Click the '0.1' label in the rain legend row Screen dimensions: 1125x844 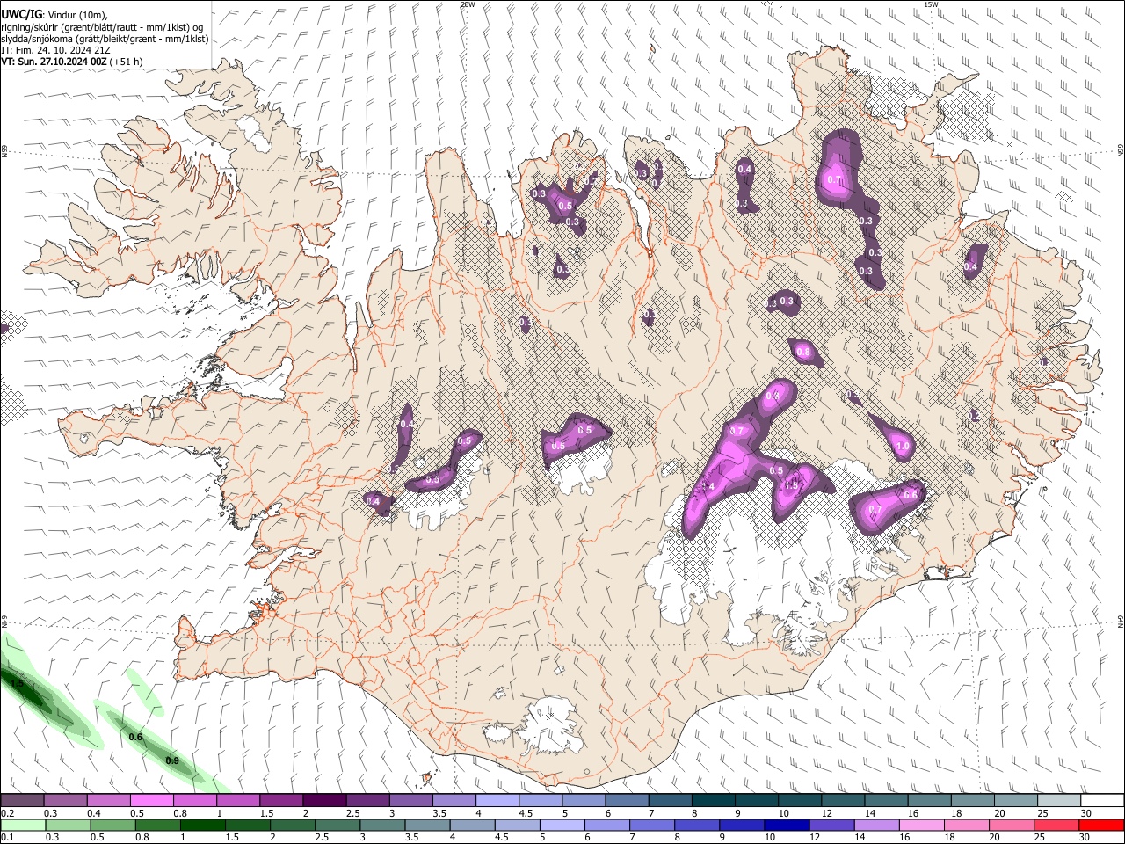point(7,838)
